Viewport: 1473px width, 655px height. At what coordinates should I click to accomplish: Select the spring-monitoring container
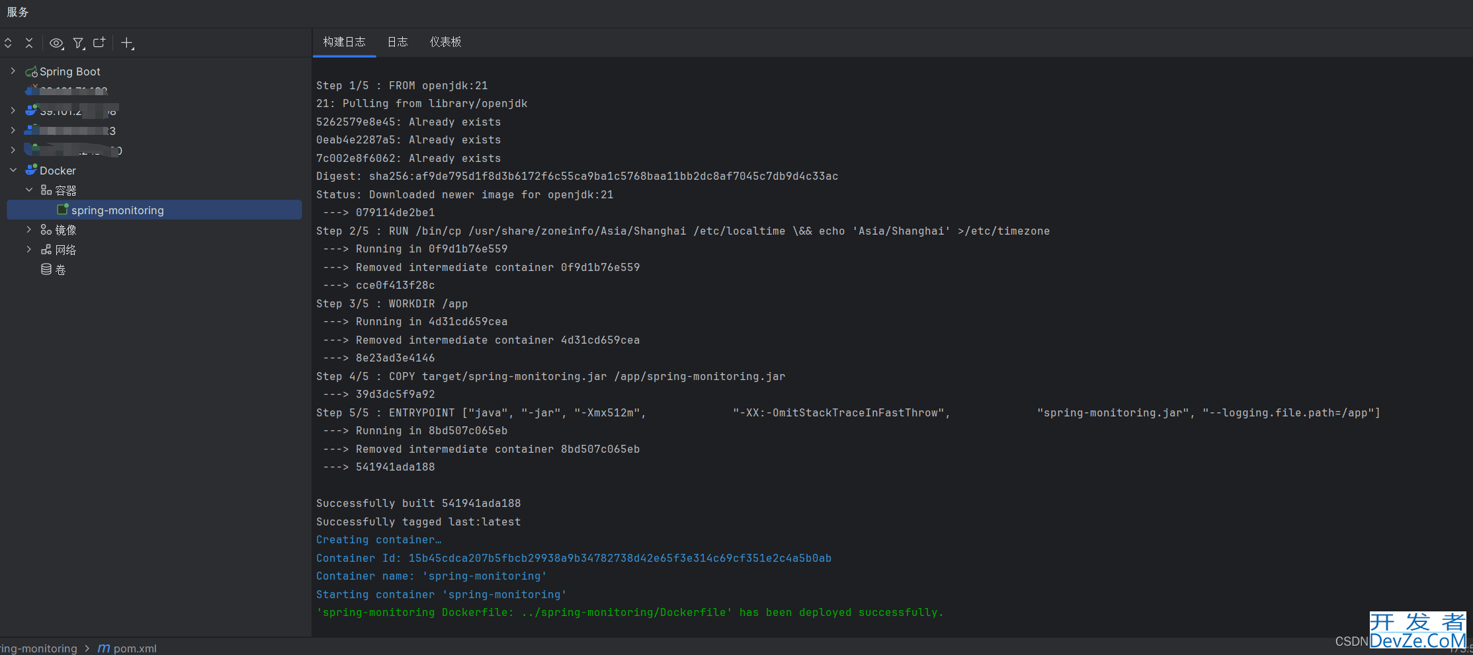pos(154,210)
